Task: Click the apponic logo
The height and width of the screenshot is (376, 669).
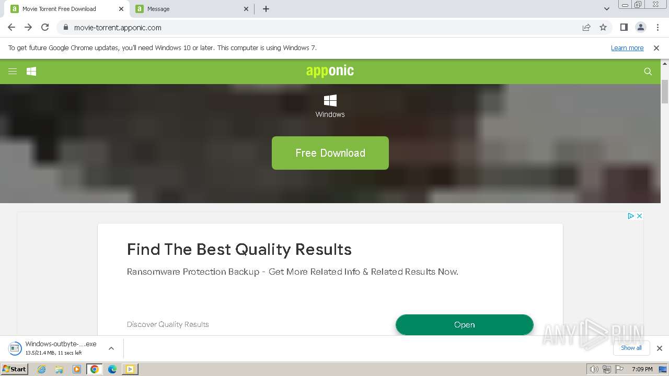Action: tap(330, 71)
